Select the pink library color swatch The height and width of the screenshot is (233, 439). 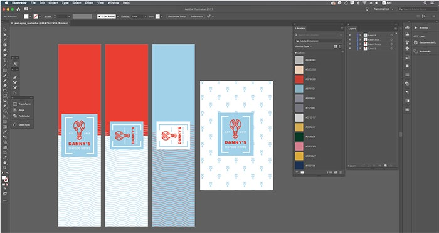299,147
